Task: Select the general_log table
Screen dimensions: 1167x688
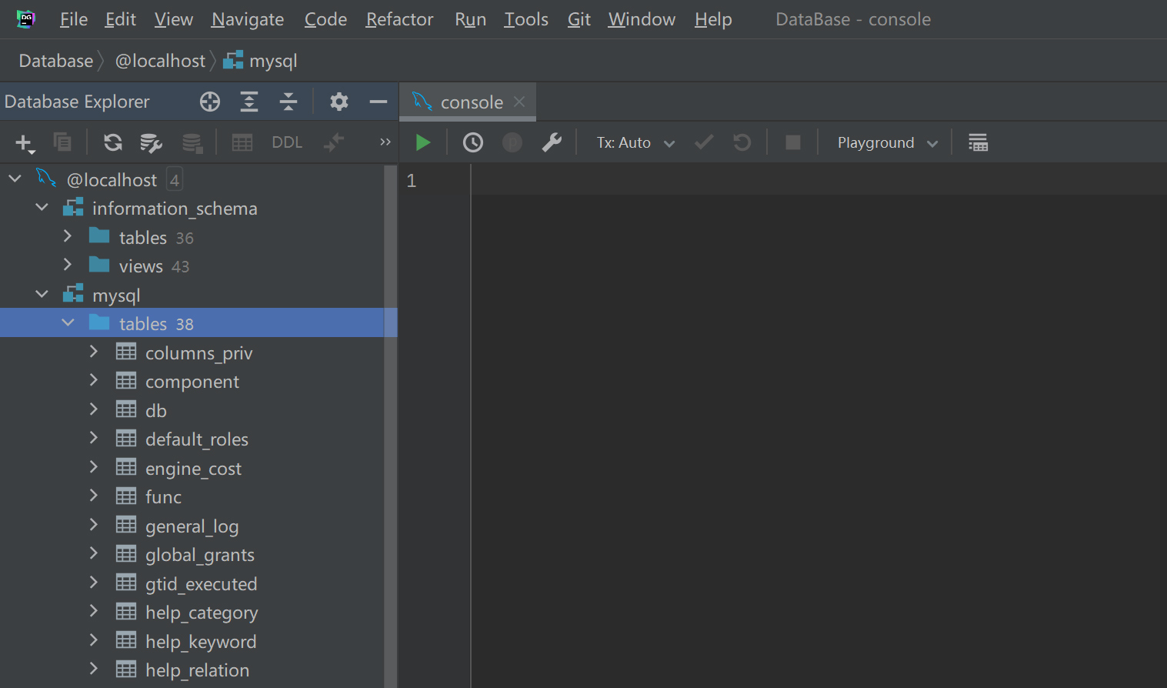Action: click(192, 526)
